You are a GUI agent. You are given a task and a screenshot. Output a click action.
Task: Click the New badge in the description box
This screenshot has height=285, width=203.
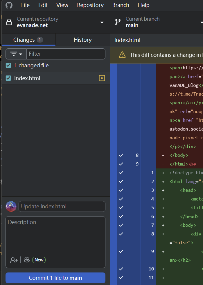[x=39, y=260]
